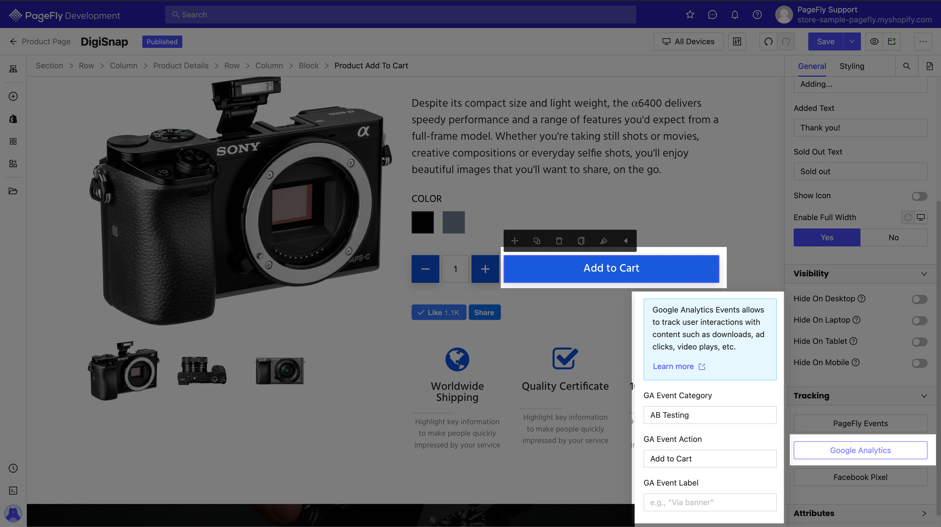Open the sections grid icon in sidebar

click(x=13, y=141)
